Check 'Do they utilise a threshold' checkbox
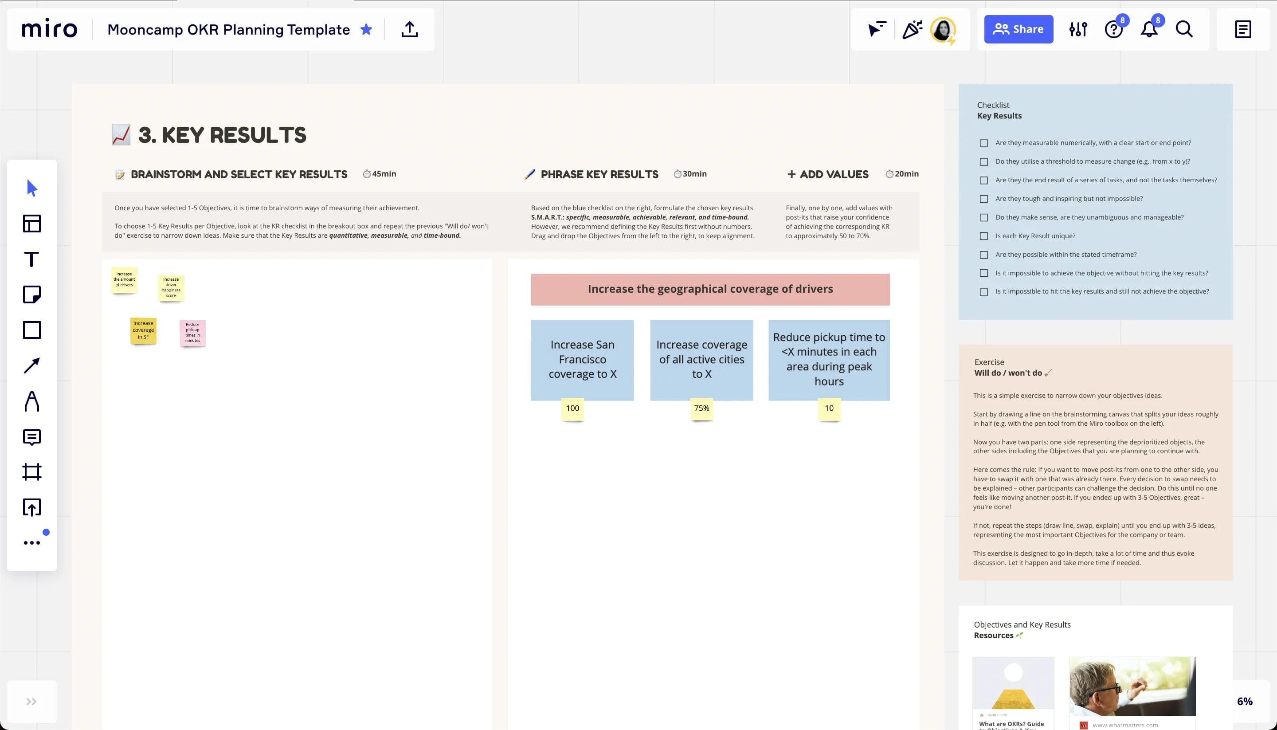The height and width of the screenshot is (730, 1277). 984,161
